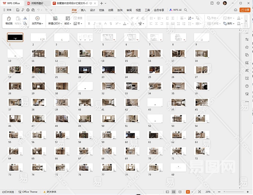
Task: Click the fit-to-window icon in status bar
Action: click(200, 192)
